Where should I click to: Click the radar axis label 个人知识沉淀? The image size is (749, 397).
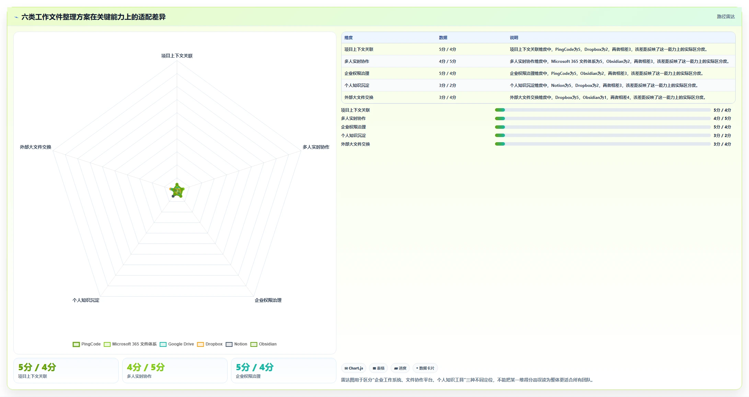click(86, 300)
